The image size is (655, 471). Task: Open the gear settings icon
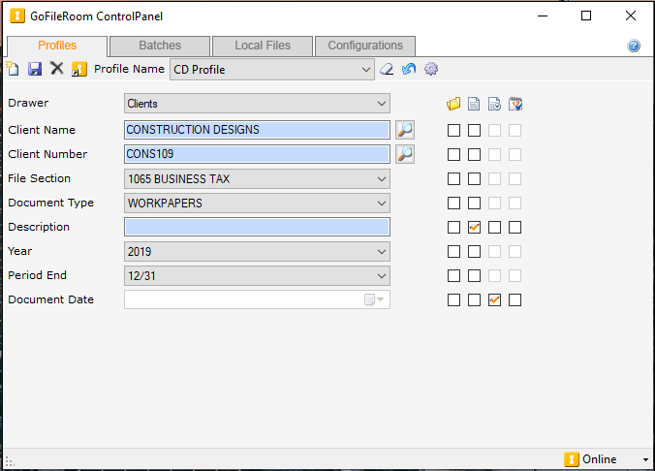[x=431, y=69]
